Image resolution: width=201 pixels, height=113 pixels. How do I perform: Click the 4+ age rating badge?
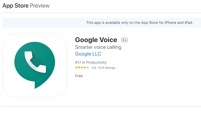click(x=125, y=40)
